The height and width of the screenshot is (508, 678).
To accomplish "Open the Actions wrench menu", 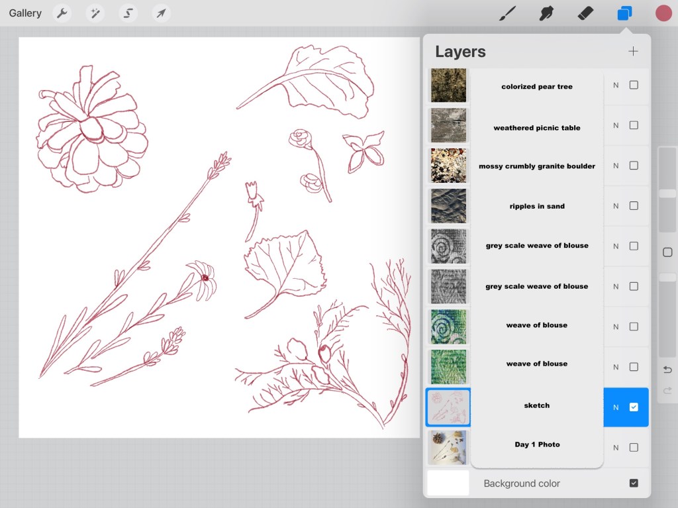I will [x=62, y=13].
